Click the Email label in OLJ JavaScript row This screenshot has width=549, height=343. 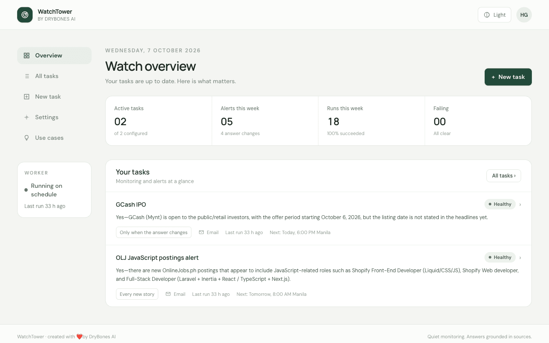click(x=180, y=294)
